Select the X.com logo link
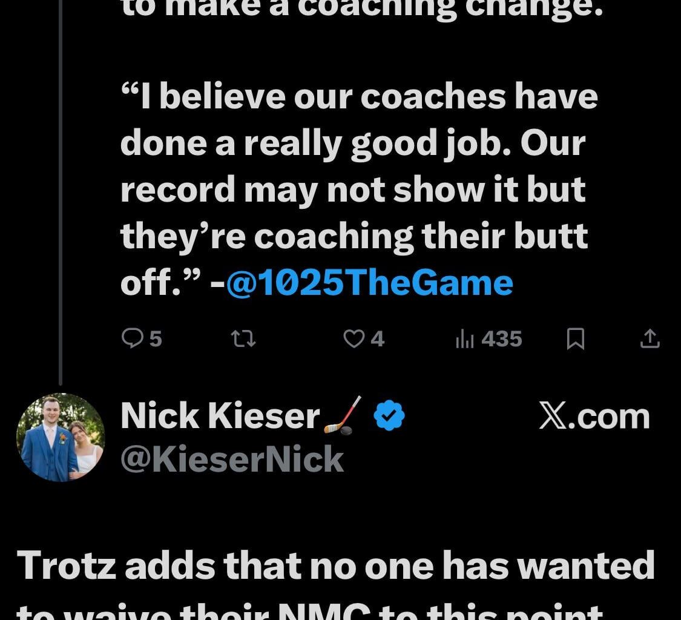This screenshot has width=681, height=620. click(x=594, y=415)
